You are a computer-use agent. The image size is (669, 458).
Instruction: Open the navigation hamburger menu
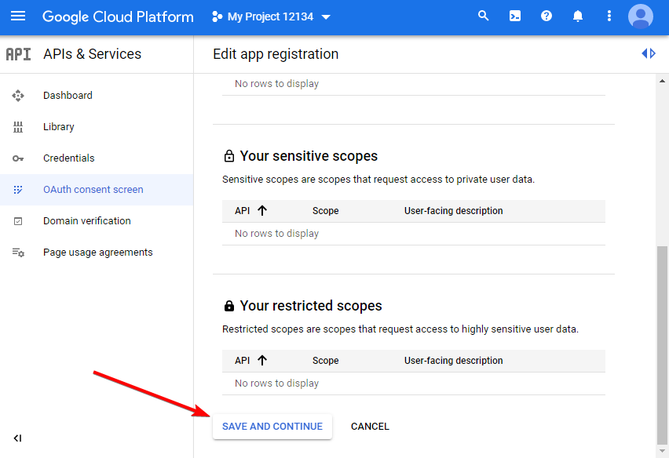(x=18, y=16)
